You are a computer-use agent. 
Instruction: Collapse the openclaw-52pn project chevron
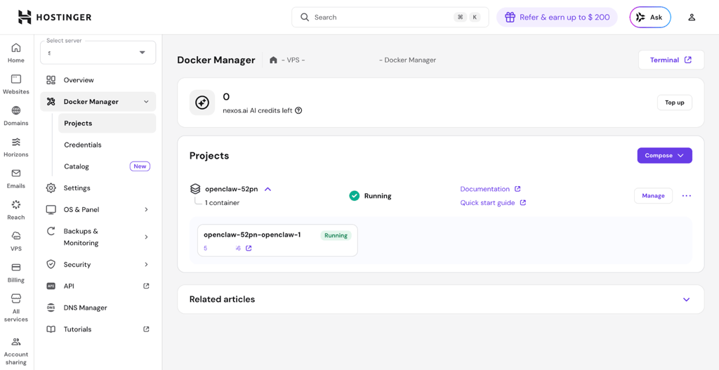coord(268,189)
